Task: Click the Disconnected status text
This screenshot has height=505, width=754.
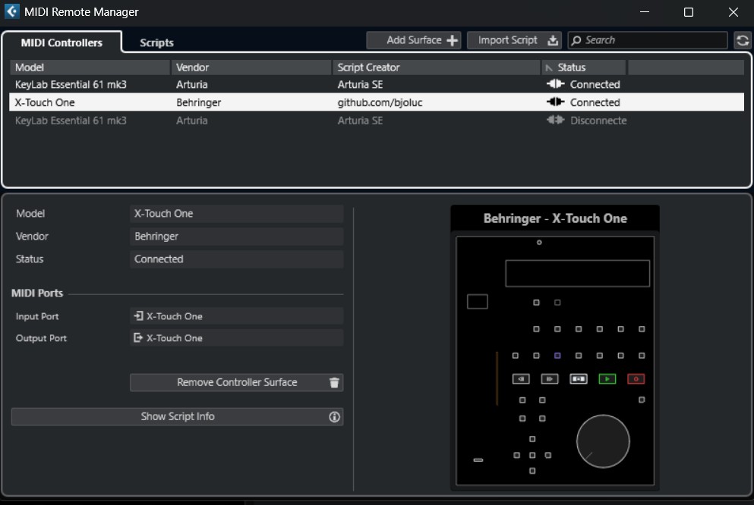Action: click(x=598, y=121)
